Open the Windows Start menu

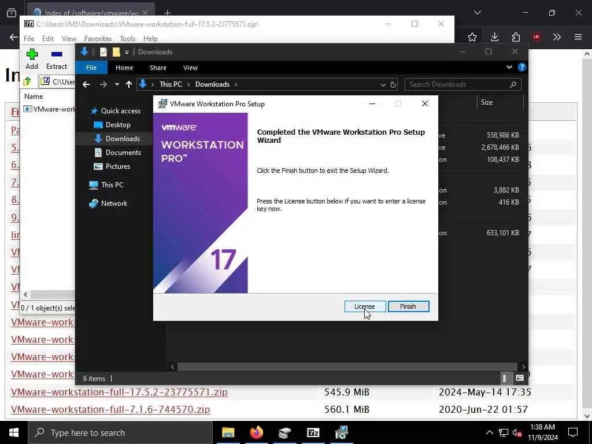tap(14, 432)
